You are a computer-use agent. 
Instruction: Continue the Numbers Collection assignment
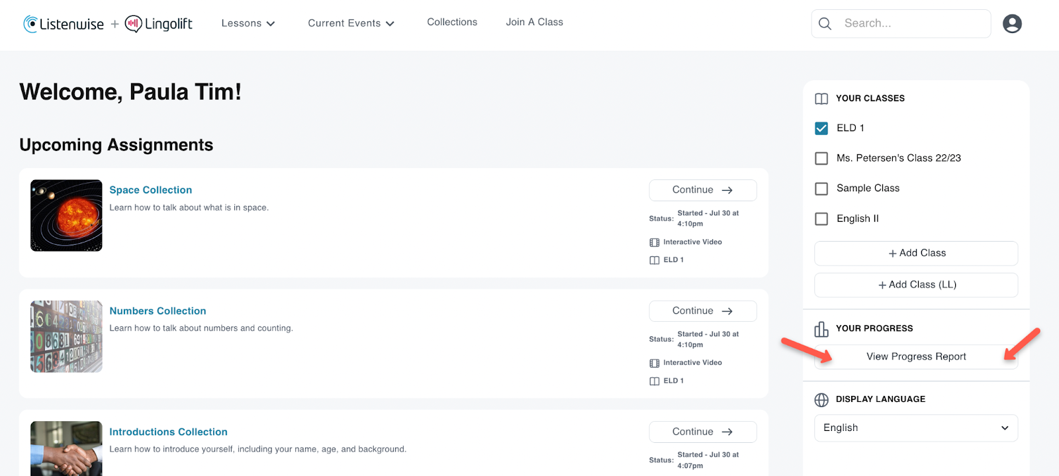click(x=703, y=311)
